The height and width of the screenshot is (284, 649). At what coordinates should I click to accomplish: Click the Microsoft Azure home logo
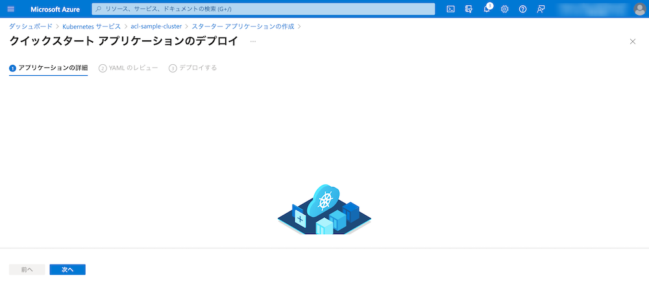[55, 9]
